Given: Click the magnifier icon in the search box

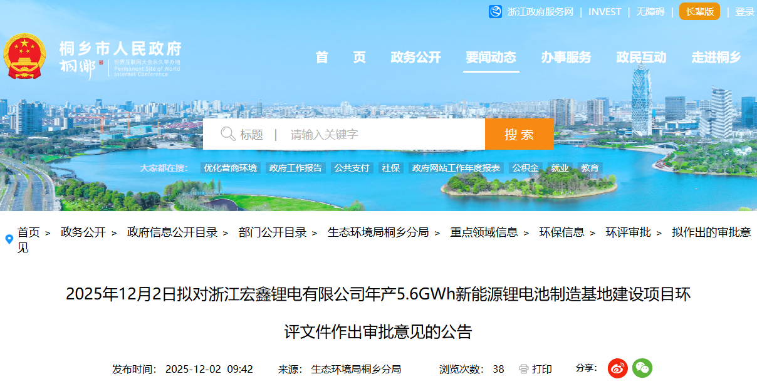Looking at the screenshot, I should click(x=227, y=133).
